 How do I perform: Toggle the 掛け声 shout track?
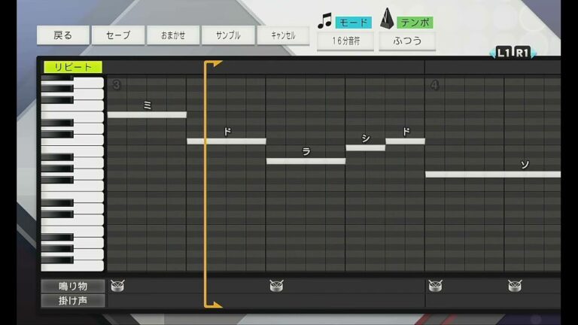[x=73, y=301]
